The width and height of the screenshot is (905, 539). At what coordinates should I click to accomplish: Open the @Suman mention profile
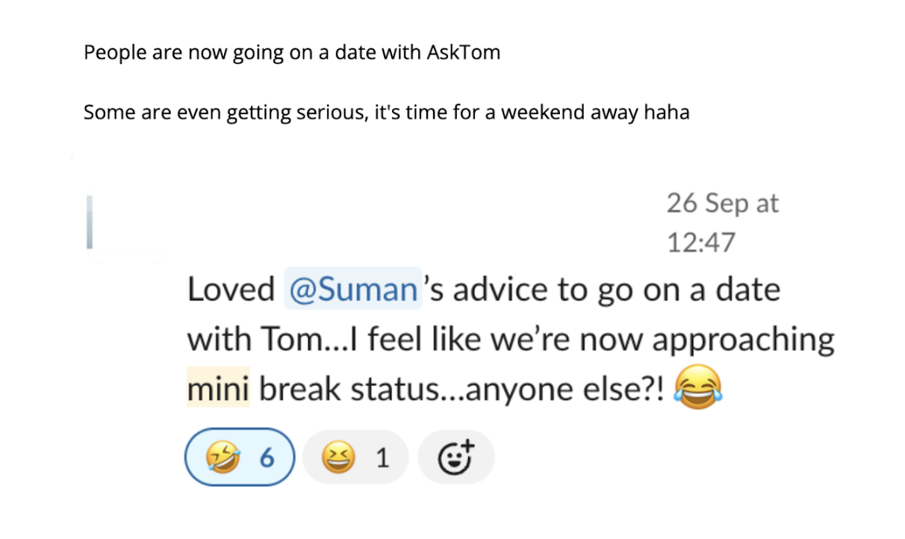pos(353,290)
